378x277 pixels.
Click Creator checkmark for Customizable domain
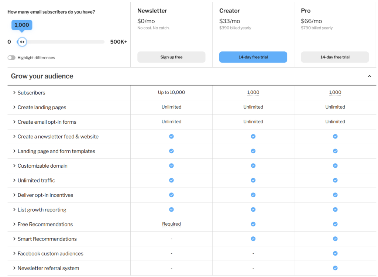click(253, 166)
